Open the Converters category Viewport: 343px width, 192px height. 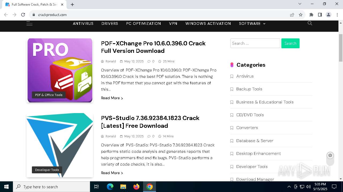pos(247,128)
